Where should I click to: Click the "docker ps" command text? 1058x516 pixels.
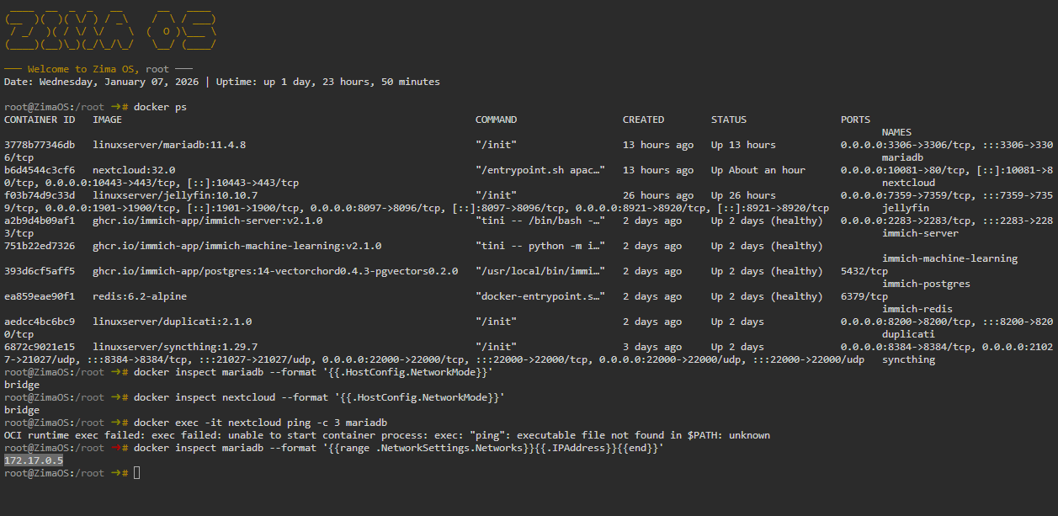click(x=160, y=107)
